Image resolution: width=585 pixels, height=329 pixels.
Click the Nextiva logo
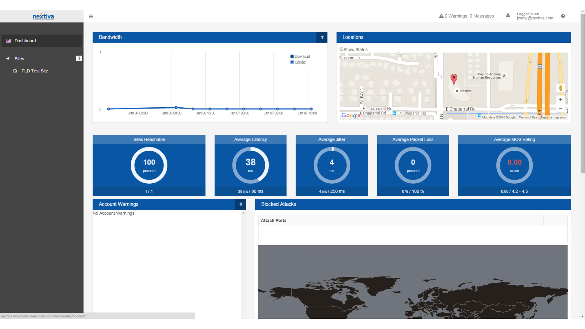(43, 16)
